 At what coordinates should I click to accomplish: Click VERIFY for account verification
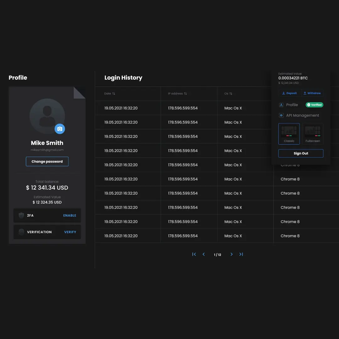point(70,232)
